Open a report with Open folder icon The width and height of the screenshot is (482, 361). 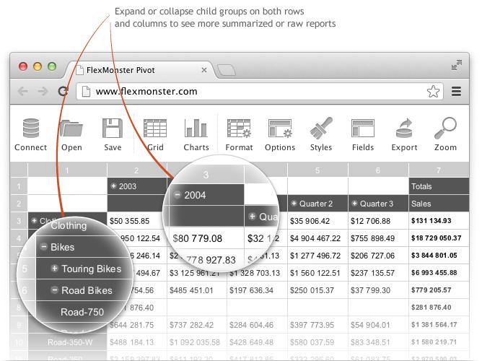[71, 129]
